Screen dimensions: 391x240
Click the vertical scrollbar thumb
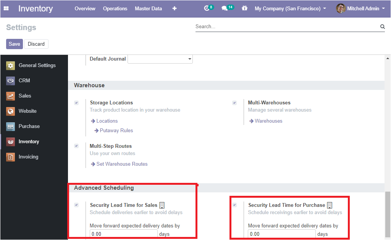(387, 214)
